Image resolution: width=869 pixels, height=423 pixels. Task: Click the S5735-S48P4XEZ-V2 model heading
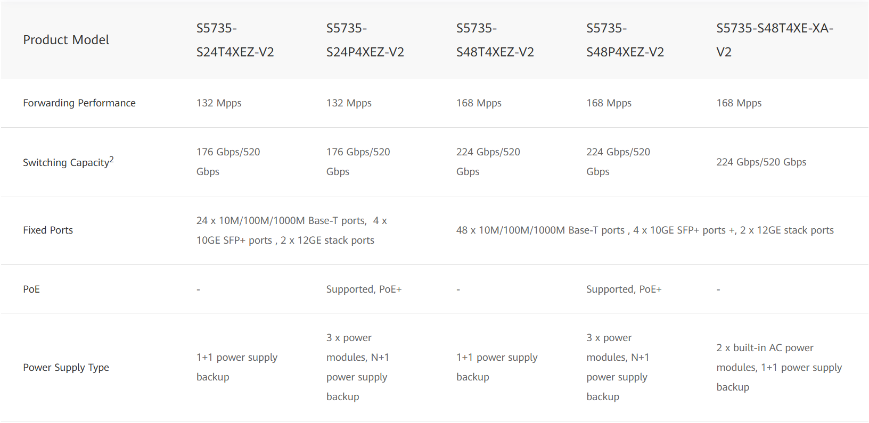[625, 40]
